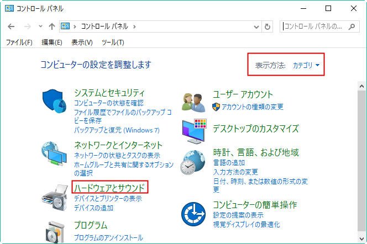Image resolution: width=367 pixels, height=244 pixels.
Task: Click the Control Panel icon in address bar
Action: pyautogui.click(x=65, y=26)
